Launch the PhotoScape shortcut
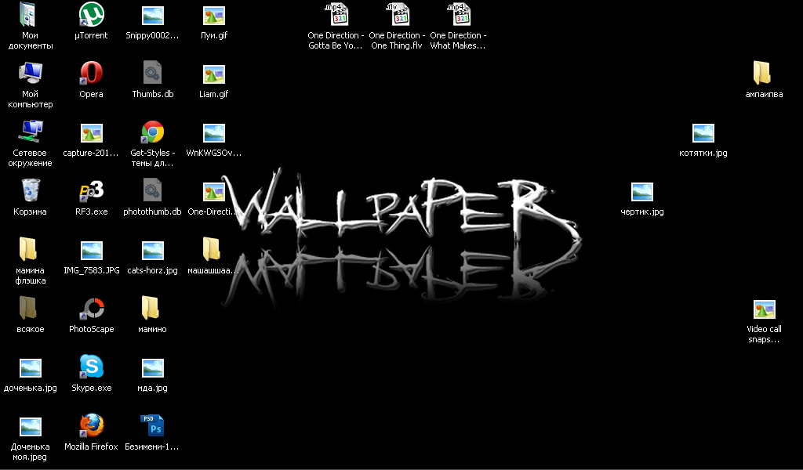This screenshot has width=803, height=470. pos(91,309)
